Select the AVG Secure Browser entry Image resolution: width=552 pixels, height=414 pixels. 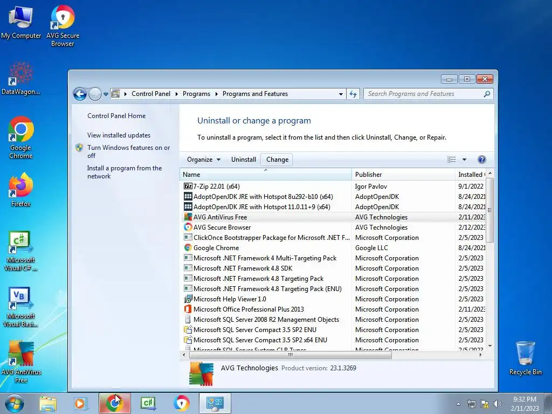point(333,227)
